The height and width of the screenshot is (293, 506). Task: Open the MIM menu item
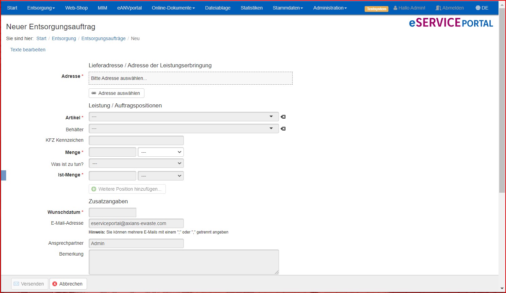(102, 8)
